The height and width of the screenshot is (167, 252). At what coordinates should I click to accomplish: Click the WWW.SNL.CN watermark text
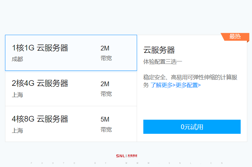click(x=174, y=163)
